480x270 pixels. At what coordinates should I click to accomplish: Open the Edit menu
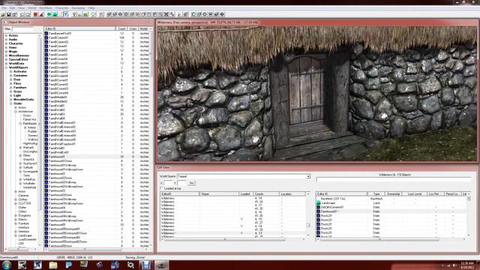coord(12,8)
